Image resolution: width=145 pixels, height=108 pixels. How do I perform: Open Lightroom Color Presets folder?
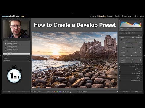click(12, 46)
